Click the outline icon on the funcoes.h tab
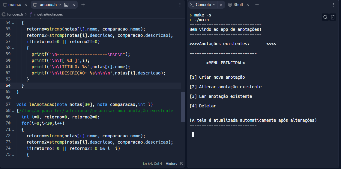The height and width of the screenshot is (169, 341). (x=66, y=5)
